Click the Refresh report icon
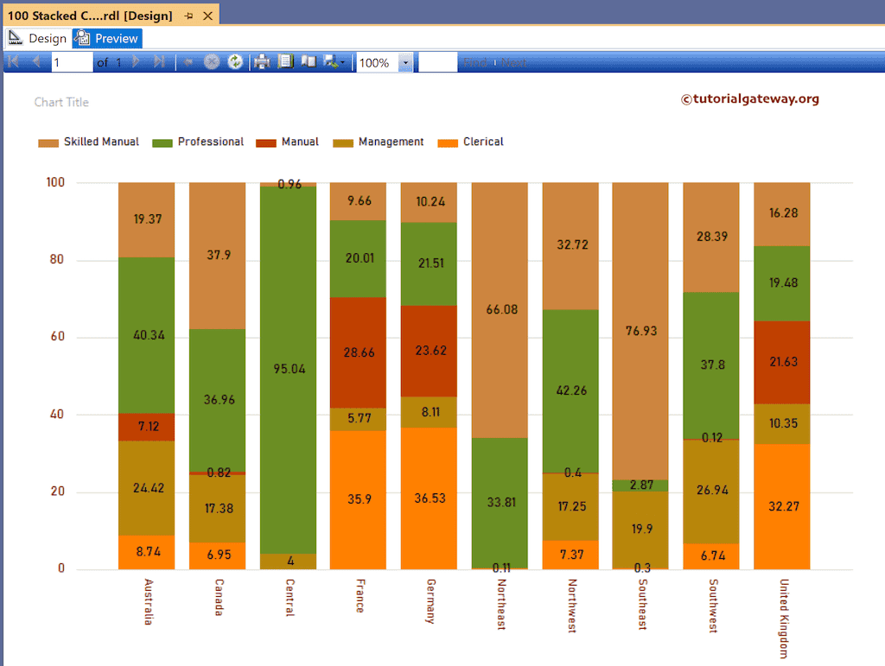This screenshot has height=666, width=885. [234, 61]
